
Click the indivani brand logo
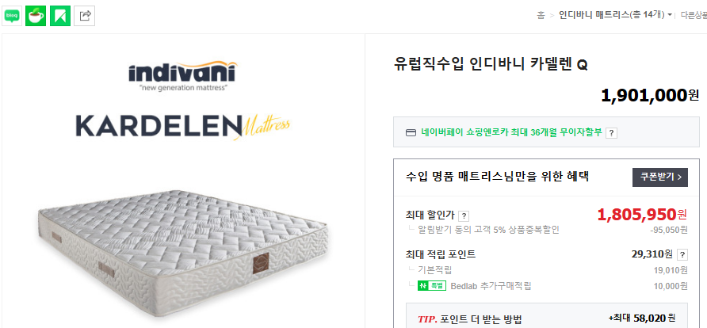pyautogui.click(x=182, y=75)
